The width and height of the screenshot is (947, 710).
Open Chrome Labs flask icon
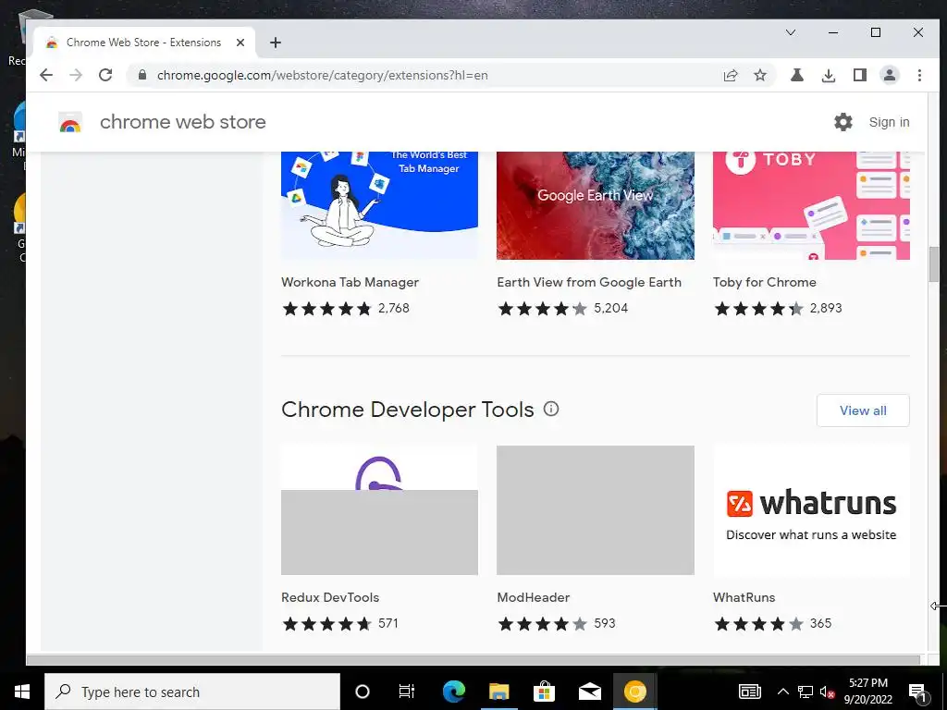point(797,75)
